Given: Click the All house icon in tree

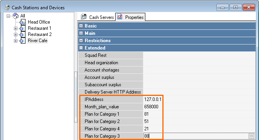Looking at the screenshot, I should click(16, 16).
